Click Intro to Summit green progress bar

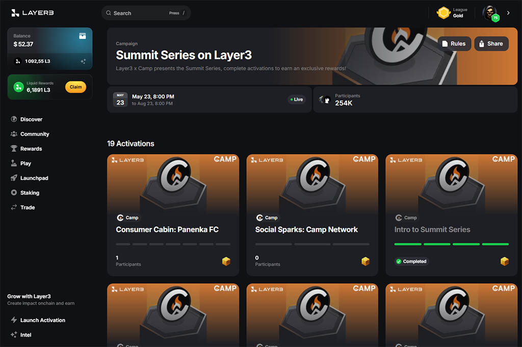coord(452,244)
